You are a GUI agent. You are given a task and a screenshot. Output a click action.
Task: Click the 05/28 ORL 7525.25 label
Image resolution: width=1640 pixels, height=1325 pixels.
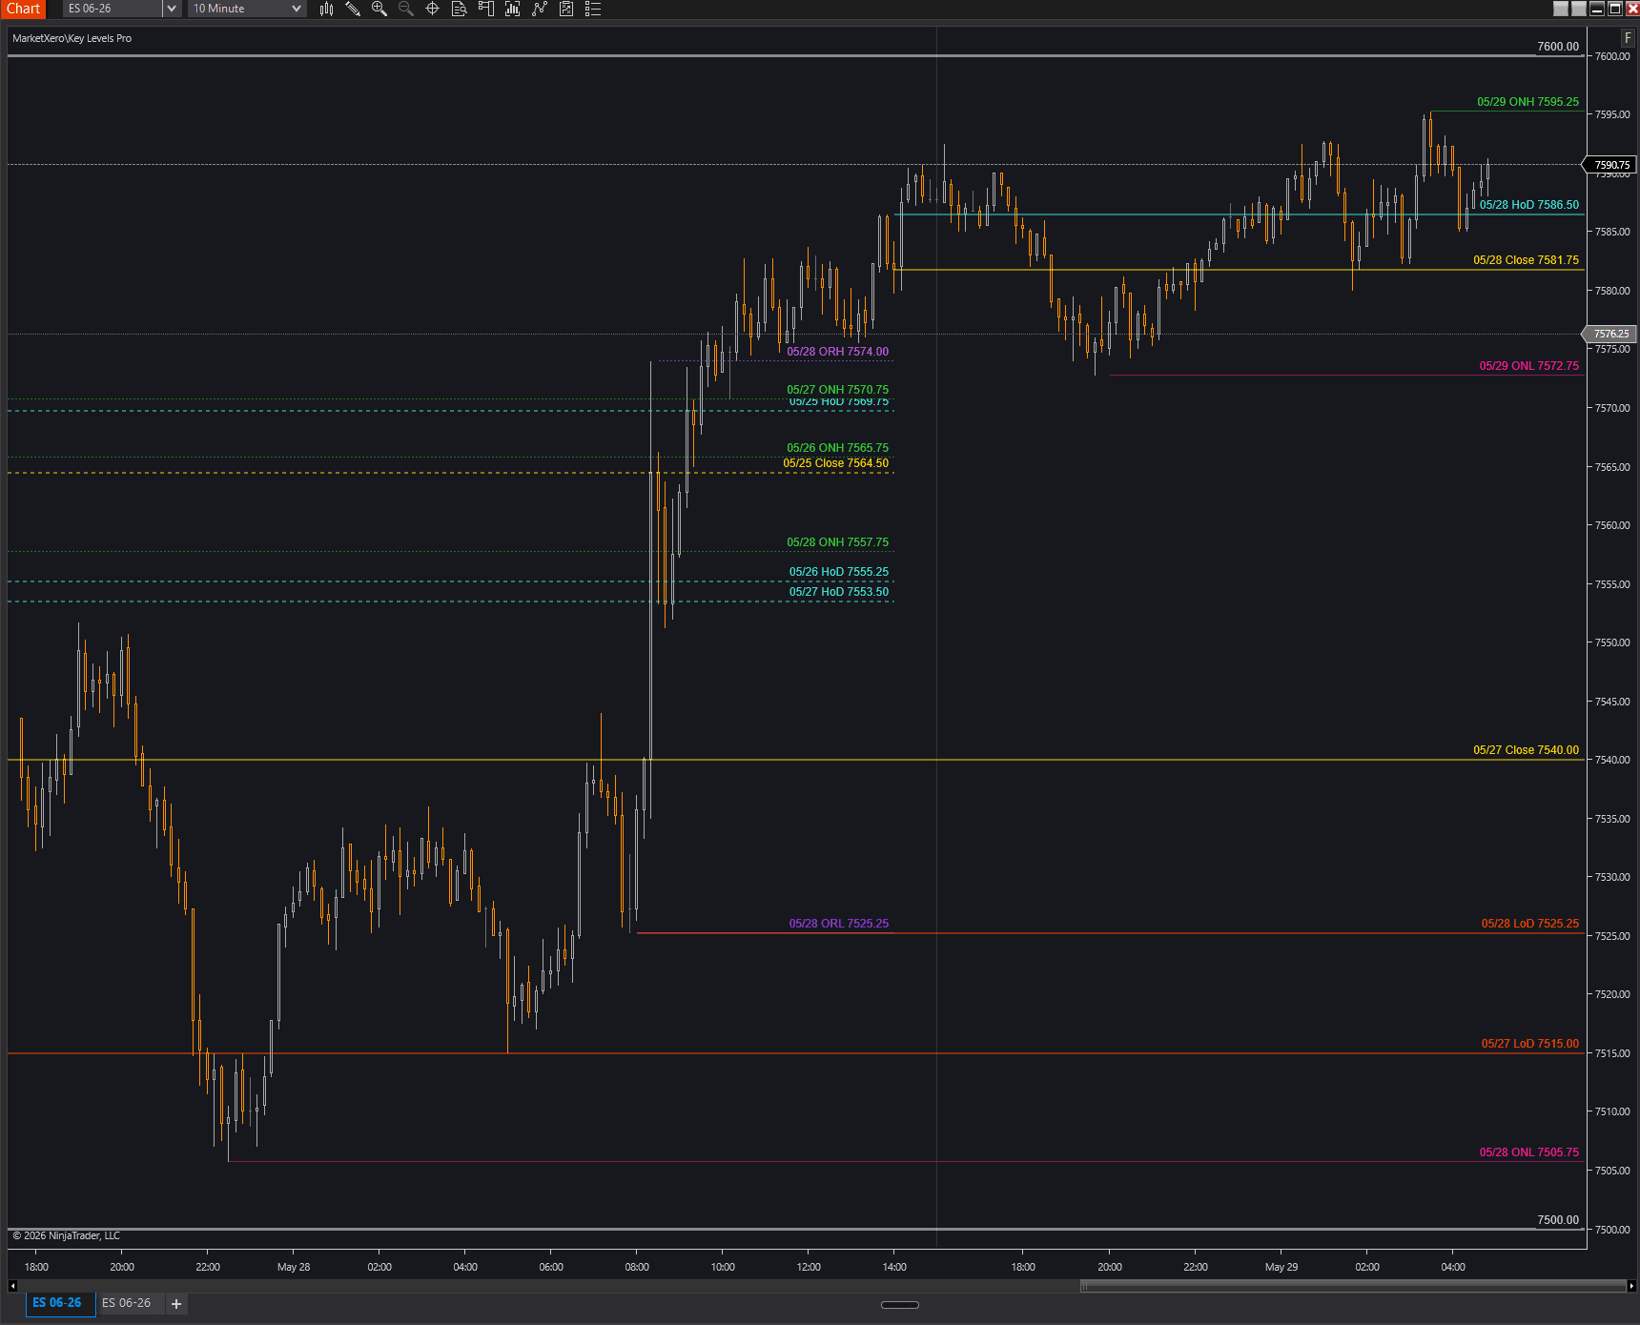tap(838, 924)
